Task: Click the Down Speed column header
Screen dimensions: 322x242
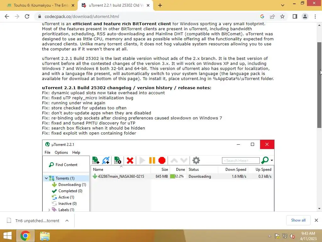Action: [233, 169]
